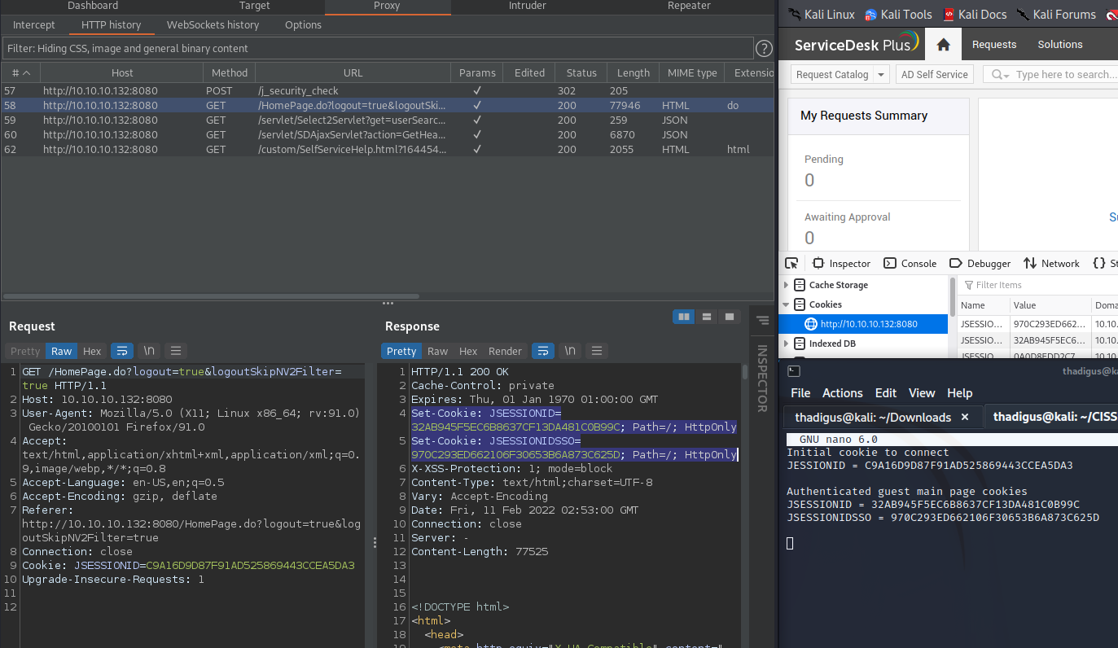Switch to Dashboard tab in Burp
Viewport: 1118px width, 648px height.
(93, 6)
